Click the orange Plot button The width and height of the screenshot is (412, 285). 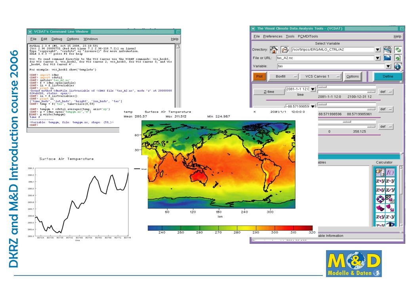(x=259, y=76)
